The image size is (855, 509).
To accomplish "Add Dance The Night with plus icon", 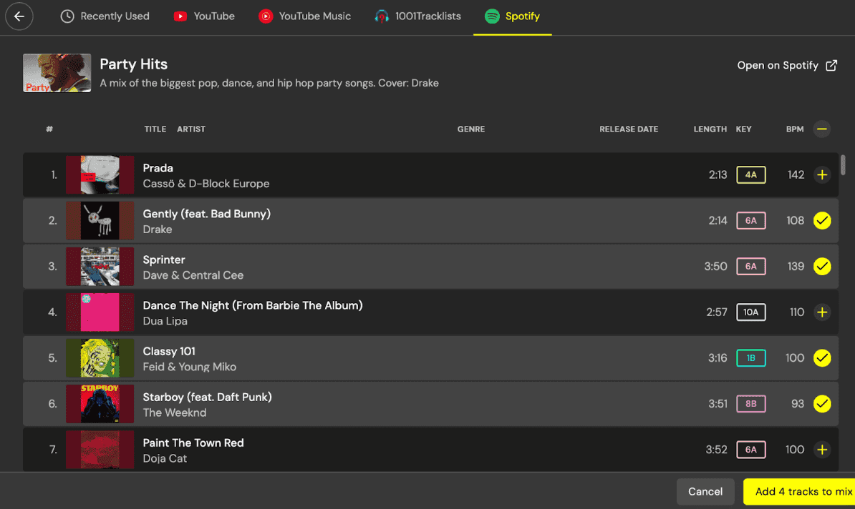I will click(x=822, y=312).
